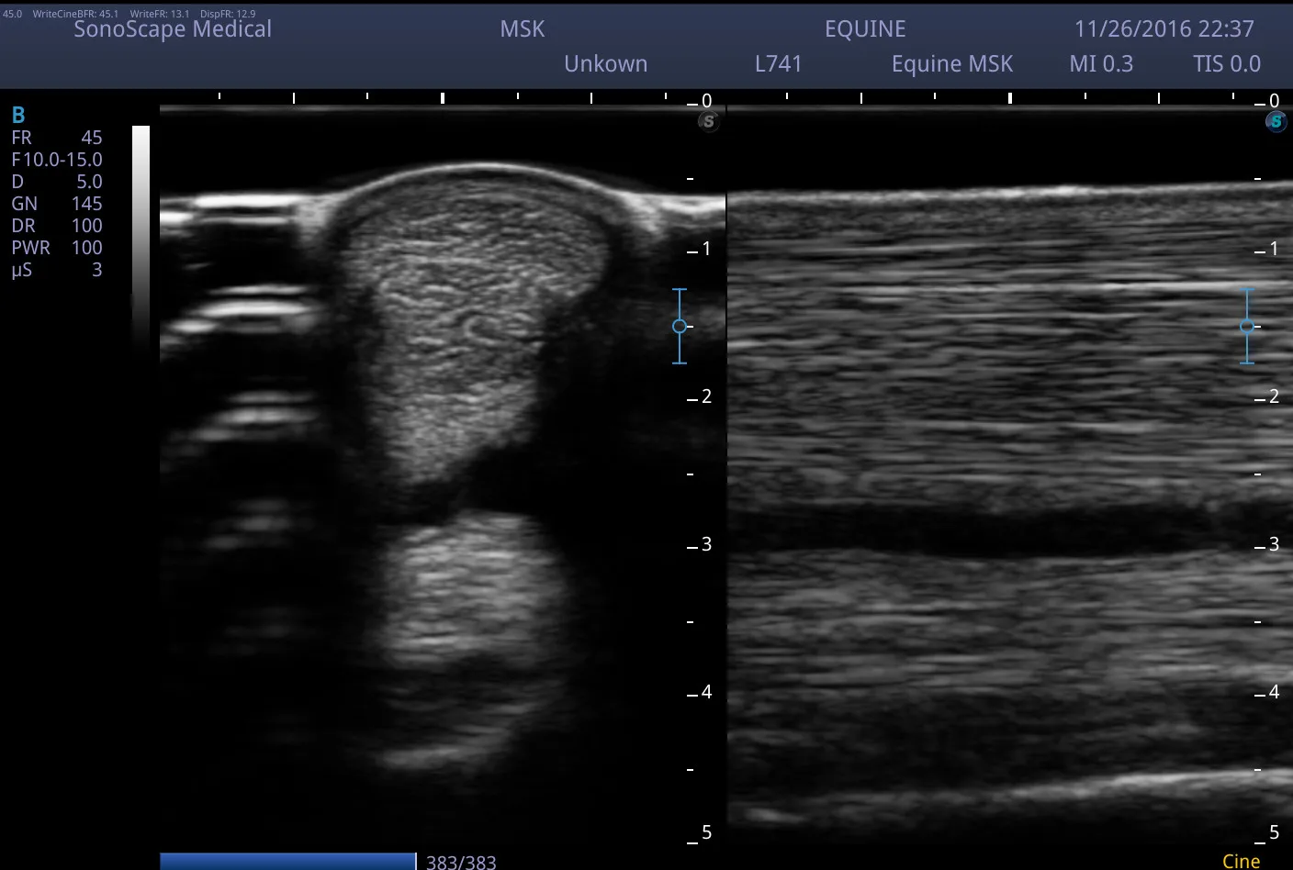Click the F10.0-15.0 frequency setting

point(57,160)
